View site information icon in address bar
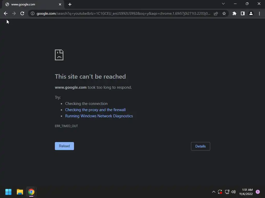Screen dimensions: 265x198 33,13
